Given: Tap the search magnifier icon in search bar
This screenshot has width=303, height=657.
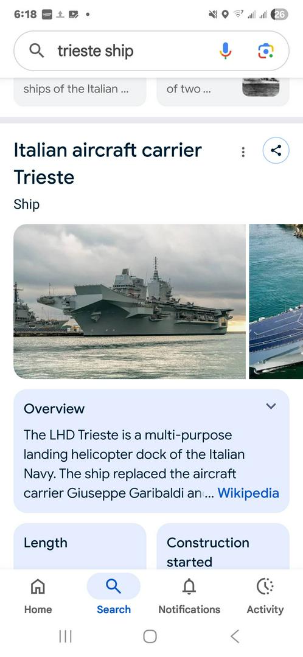Looking at the screenshot, I should [37, 50].
